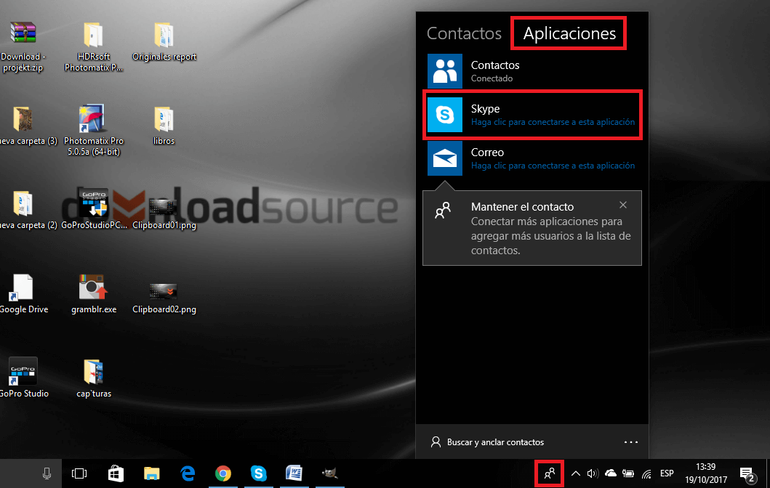Open File Explorer from taskbar
Screen dimensions: 770x488
152,473
